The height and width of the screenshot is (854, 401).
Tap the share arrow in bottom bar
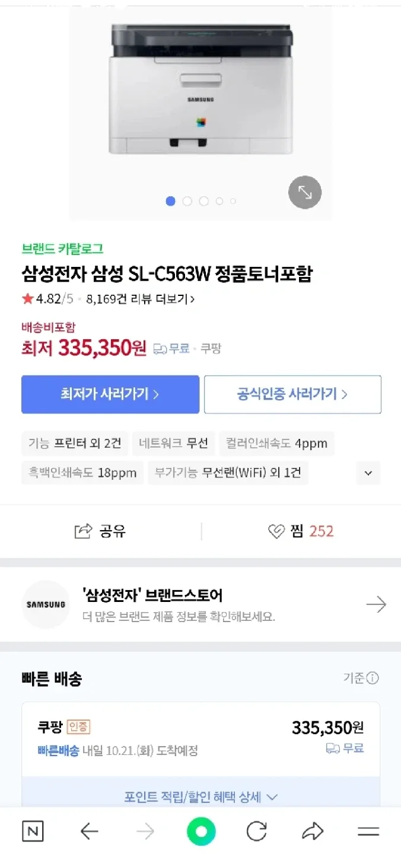pos(313,831)
